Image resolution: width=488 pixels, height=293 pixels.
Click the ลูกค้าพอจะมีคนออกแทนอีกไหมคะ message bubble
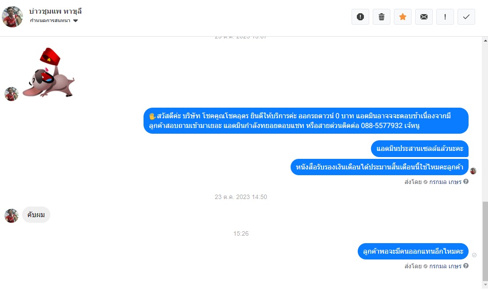pos(413,252)
